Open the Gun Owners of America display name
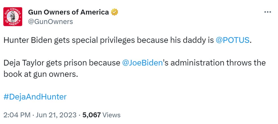Viewport: 278px width, 124px height. coord(68,12)
